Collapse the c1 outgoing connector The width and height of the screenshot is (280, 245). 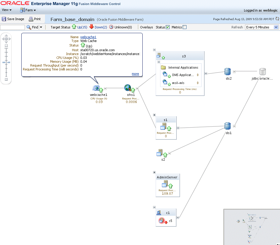coord(178,217)
